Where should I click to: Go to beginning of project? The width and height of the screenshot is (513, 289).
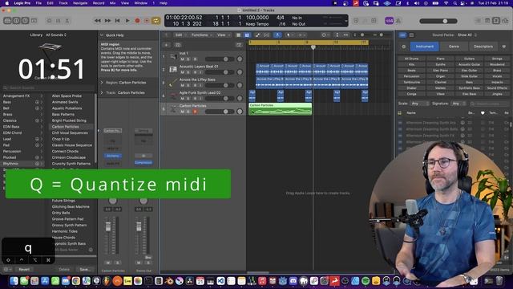(x=118, y=21)
